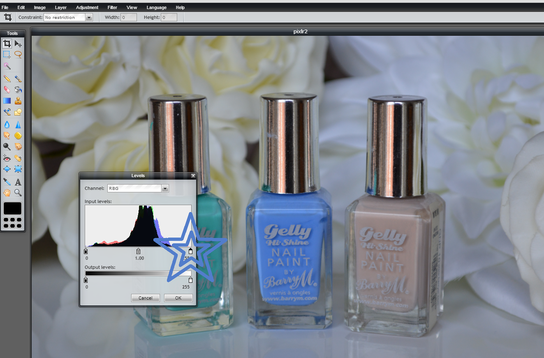Screen dimensions: 544x358
Task: Select the Smudge finger tool
Action: pyautogui.click(x=7, y=135)
